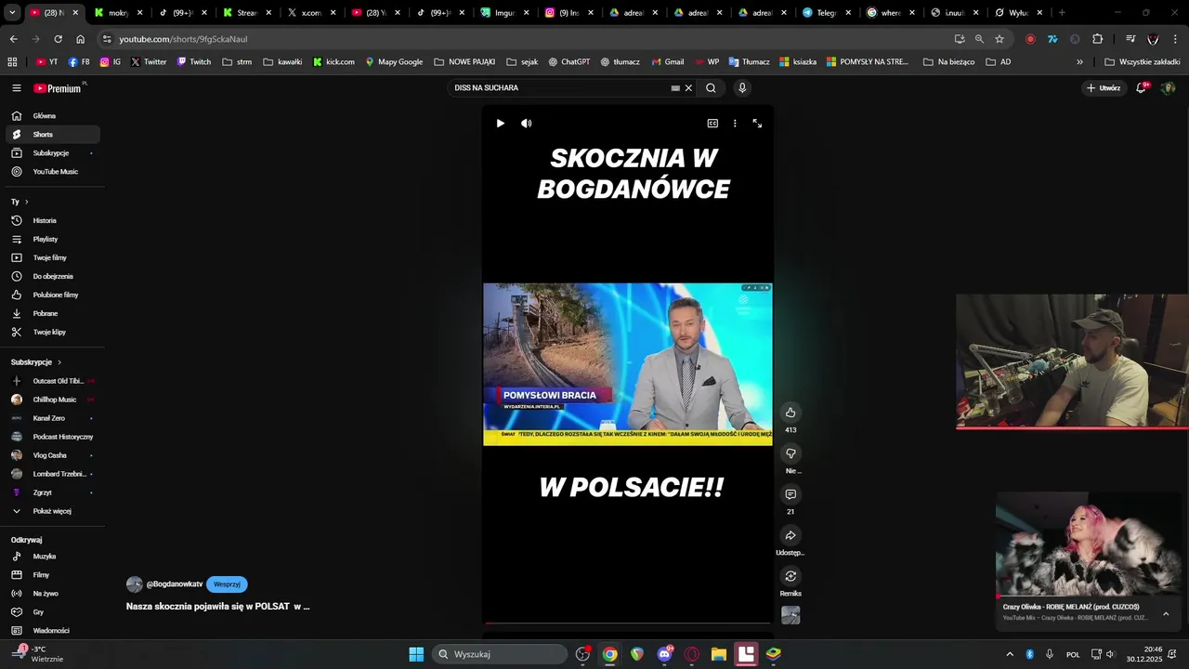This screenshot has width=1189, height=669.
Task: Expand the Subskrypcje heading chevron
Action: point(59,362)
